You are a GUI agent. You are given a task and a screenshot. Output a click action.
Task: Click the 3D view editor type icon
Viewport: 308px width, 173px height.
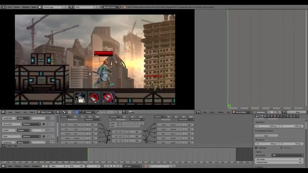pos(4,112)
